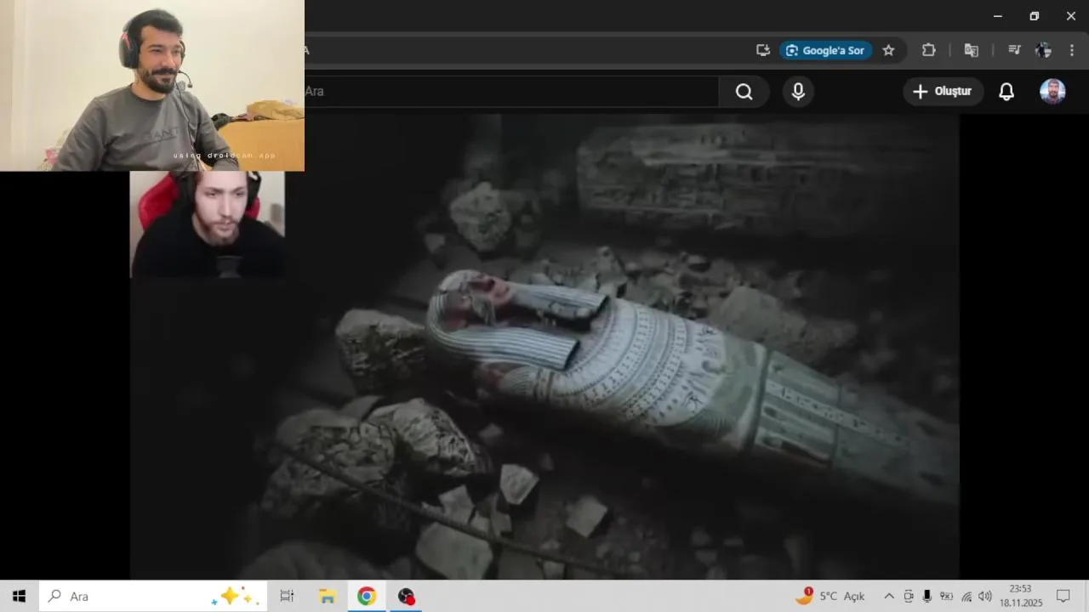Screen dimensions: 1089x612
Task: Click the top webcam overlay feed
Action: [x=152, y=85]
